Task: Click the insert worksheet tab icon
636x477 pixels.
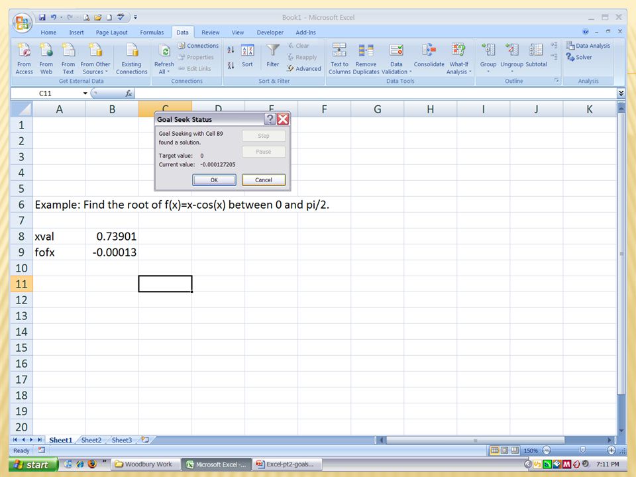Action: pos(145,440)
